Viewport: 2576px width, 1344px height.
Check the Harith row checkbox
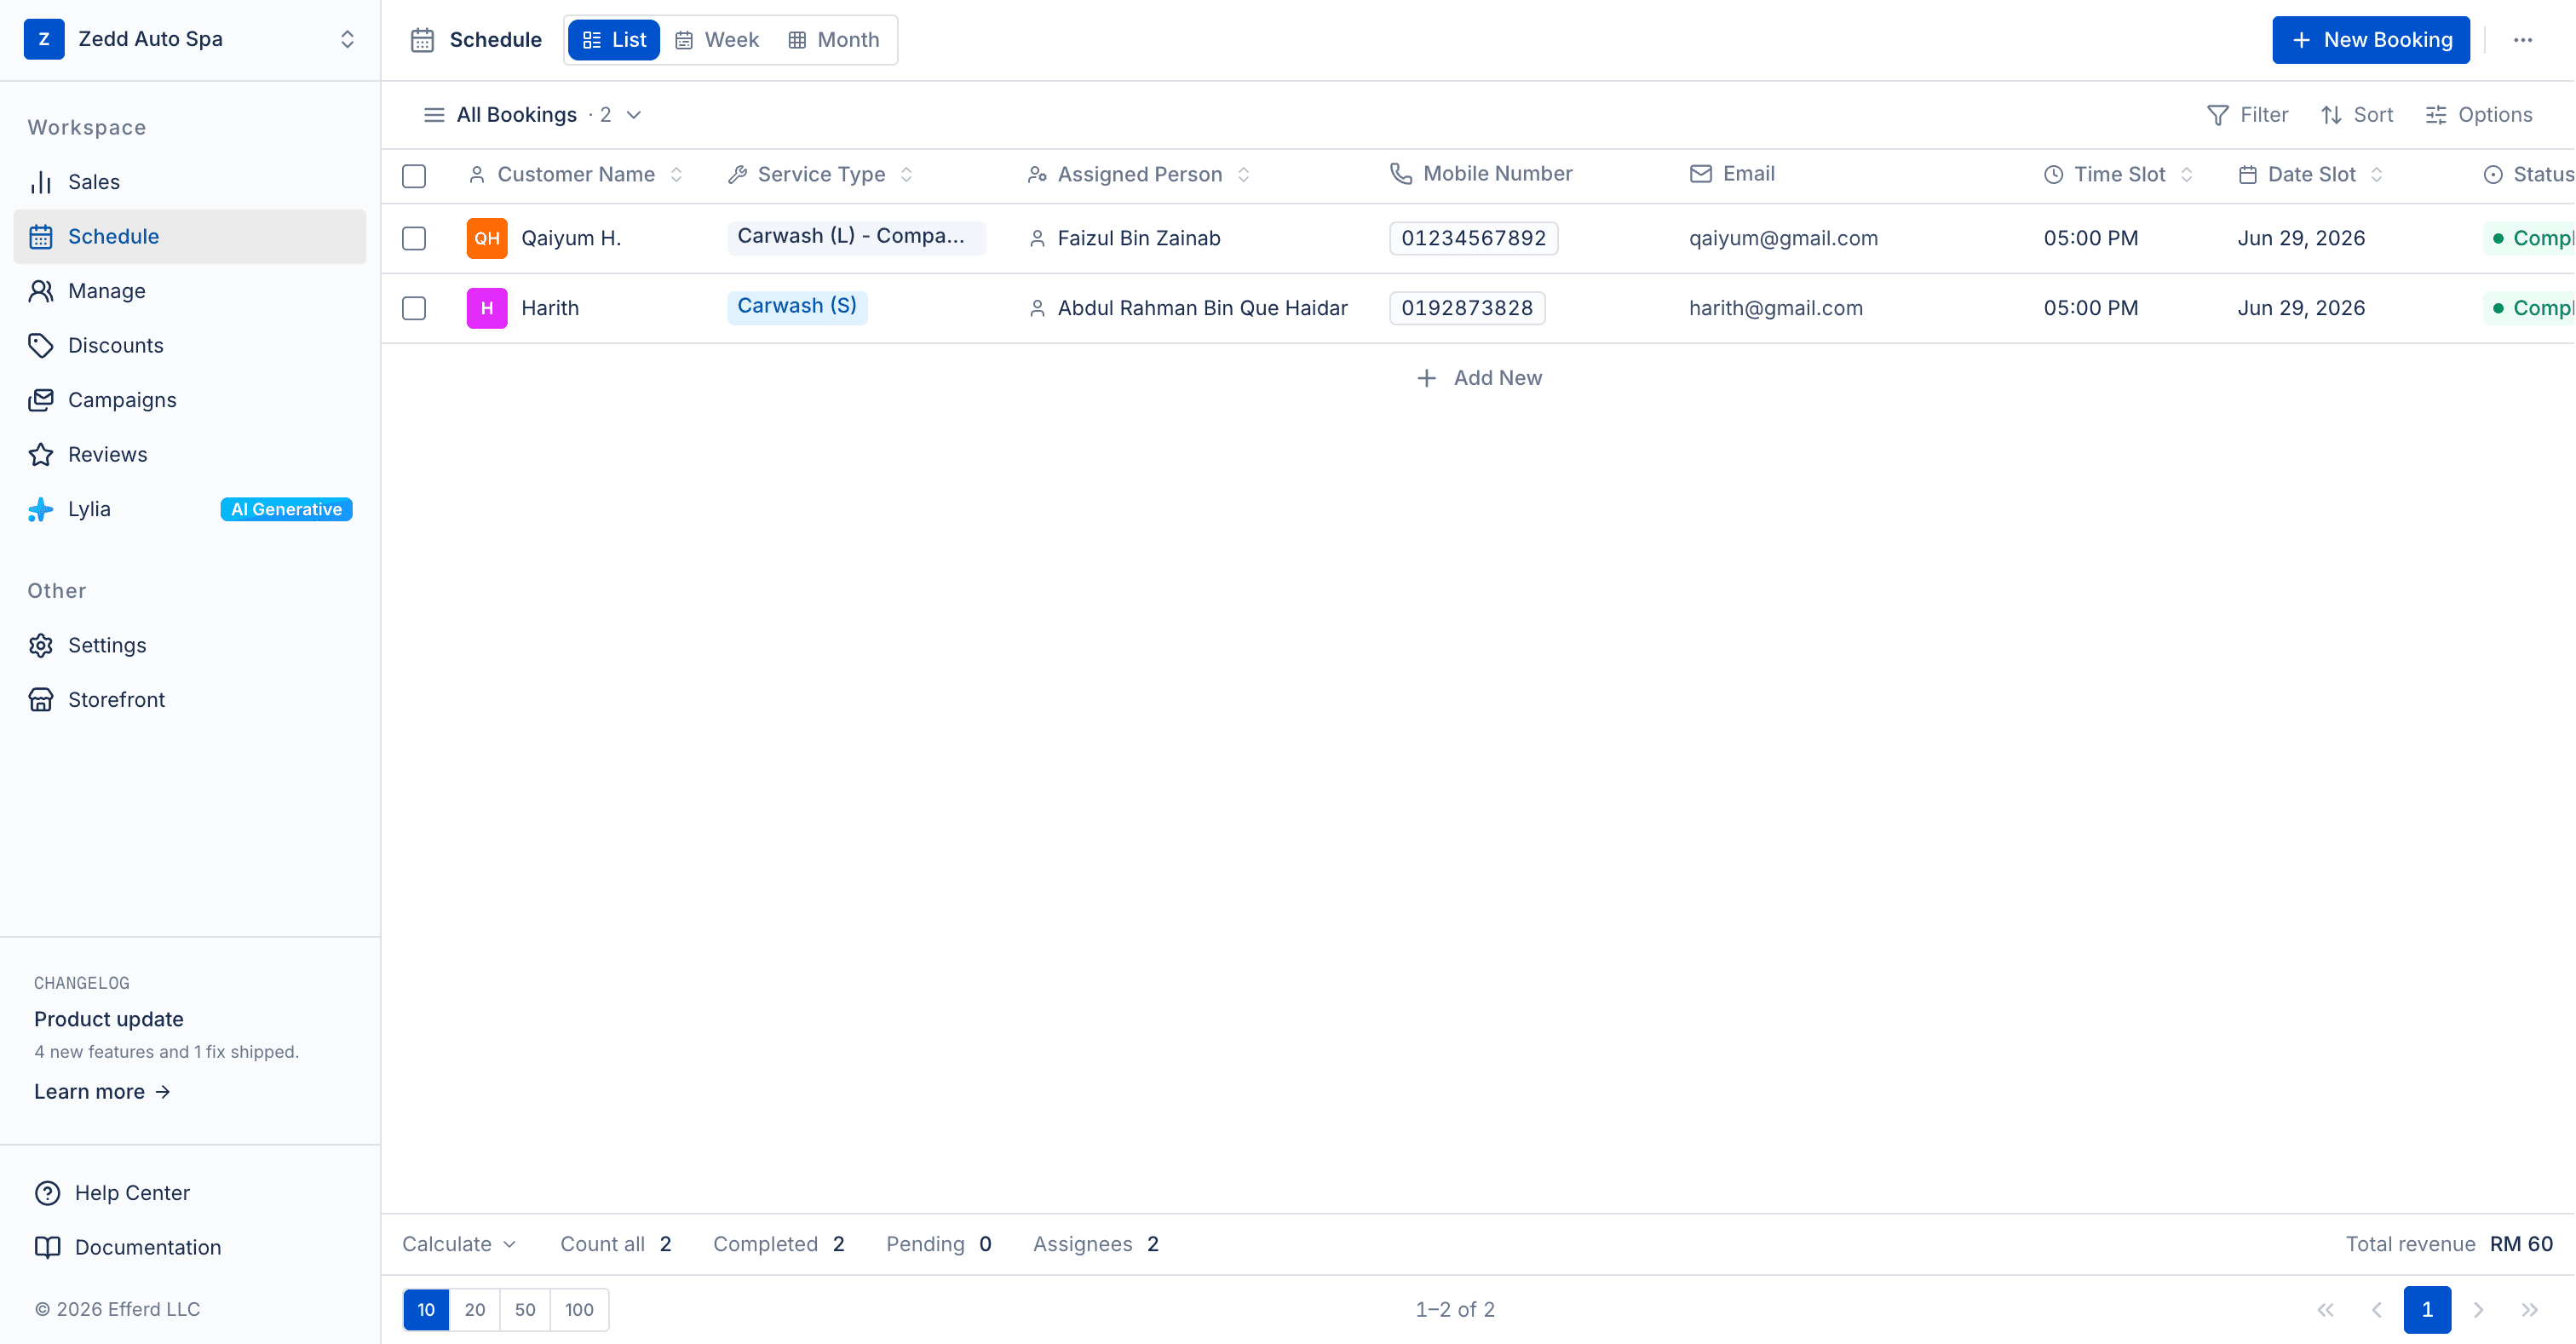click(414, 308)
